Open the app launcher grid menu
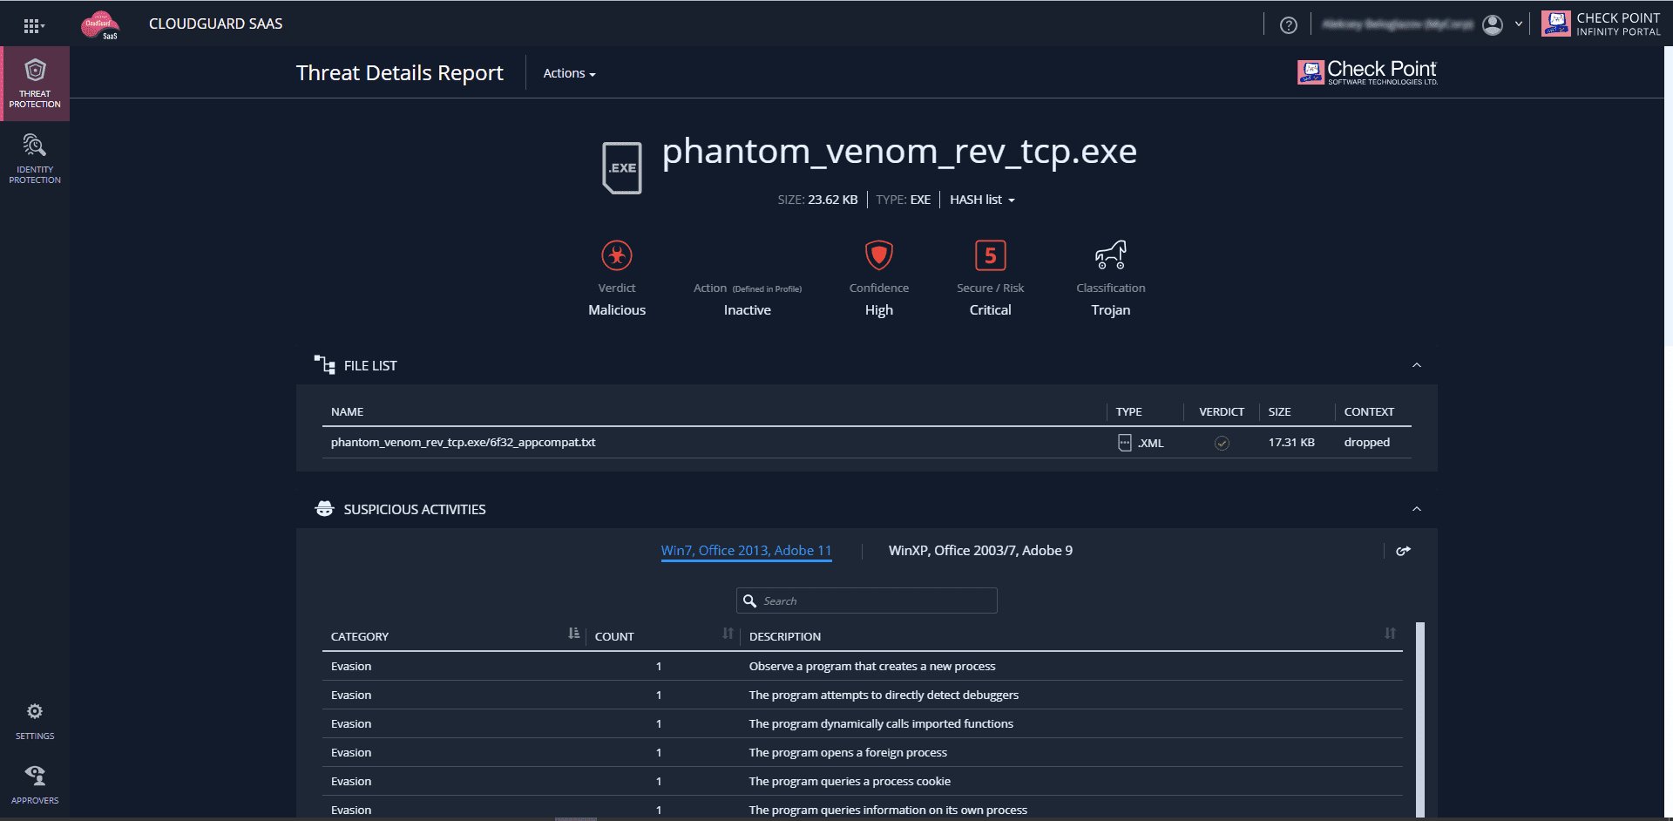Image resolution: width=1673 pixels, height=821 pixels. coord(33,26)
